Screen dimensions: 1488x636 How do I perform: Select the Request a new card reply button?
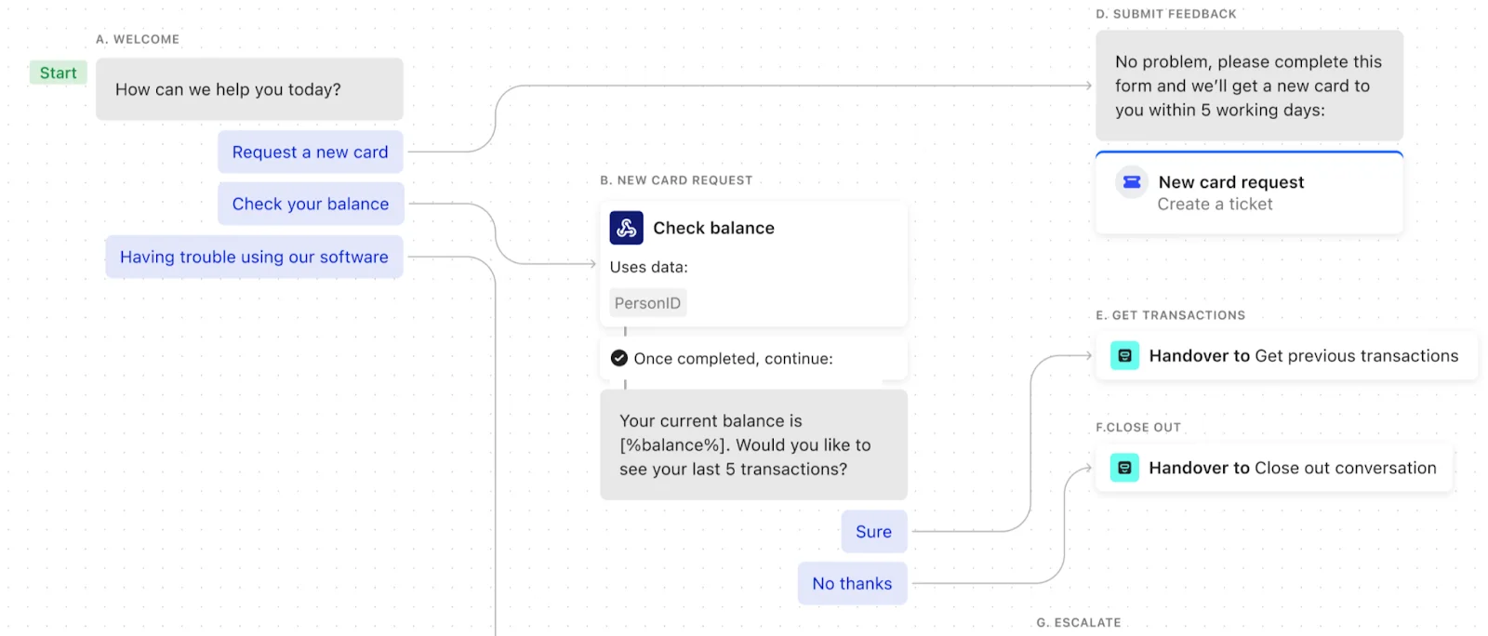[x=310, y=152]
